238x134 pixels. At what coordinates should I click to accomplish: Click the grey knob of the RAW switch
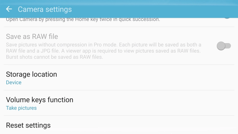pyautogui.click(x=221, y=46)
